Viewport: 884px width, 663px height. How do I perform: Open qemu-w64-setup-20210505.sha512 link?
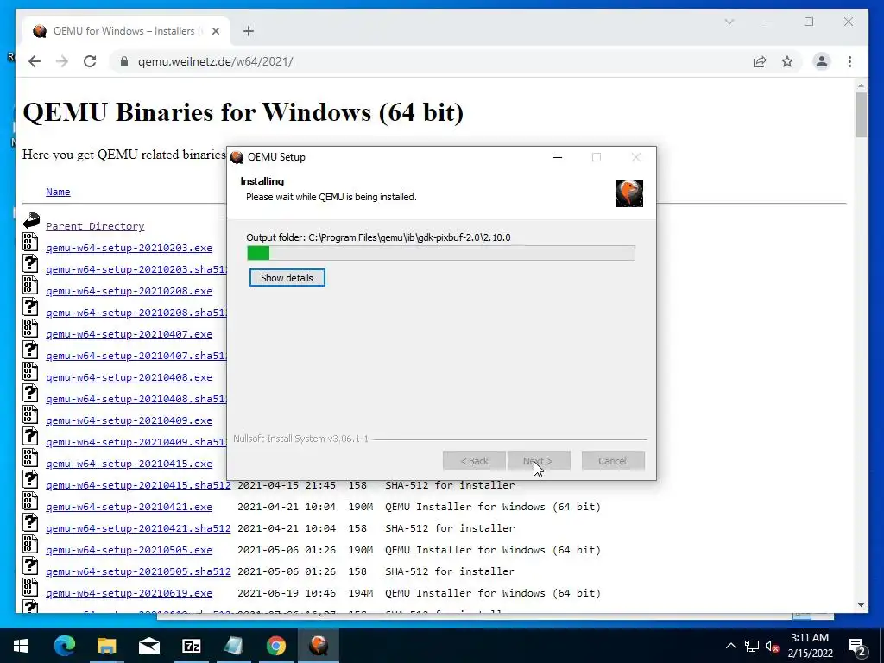pos(138,571)
